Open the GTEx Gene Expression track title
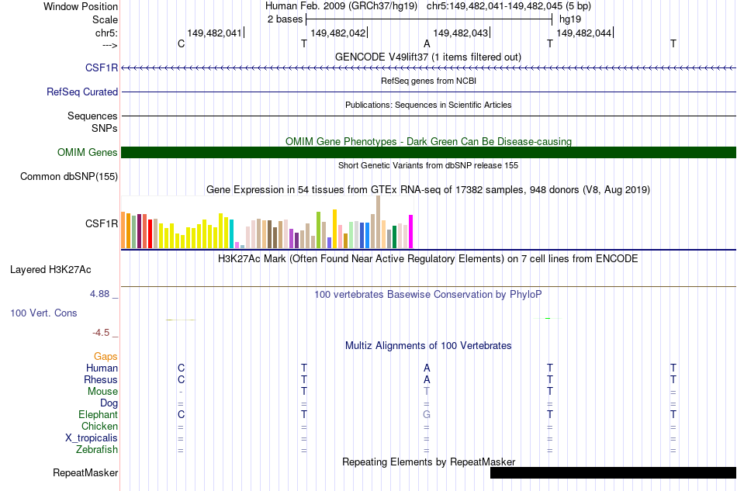 [428, 190]
